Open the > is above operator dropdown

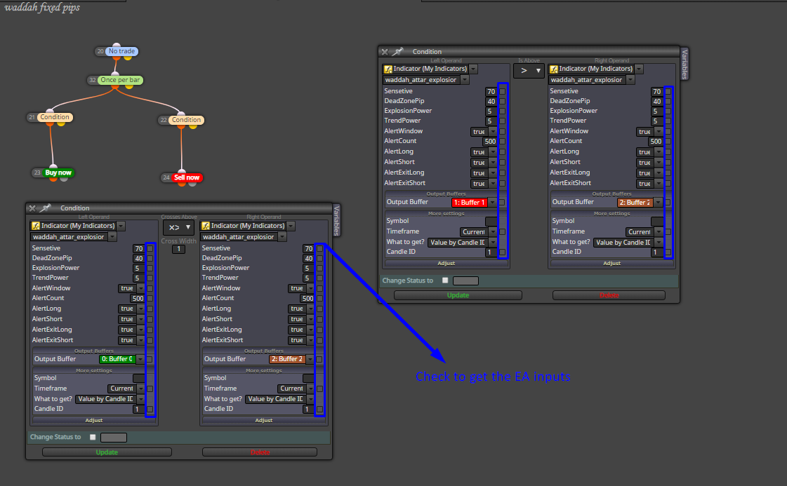pyautogui.click(x=529, y=71)
